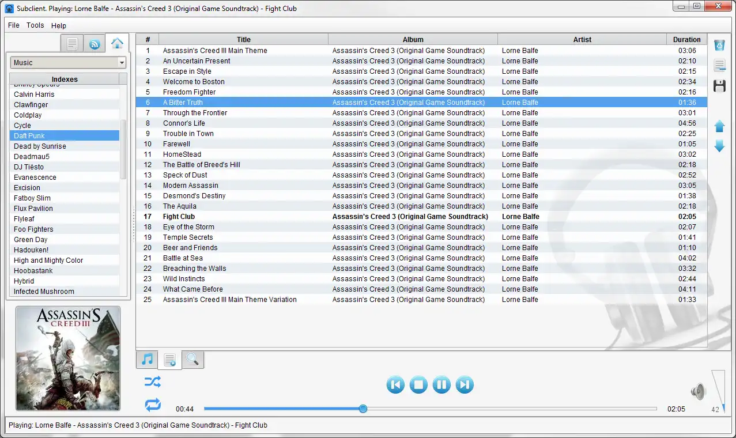This screenshot has height=438, width=736.
Task: Click the playback seek bar handle
Action: click(363, 409)
